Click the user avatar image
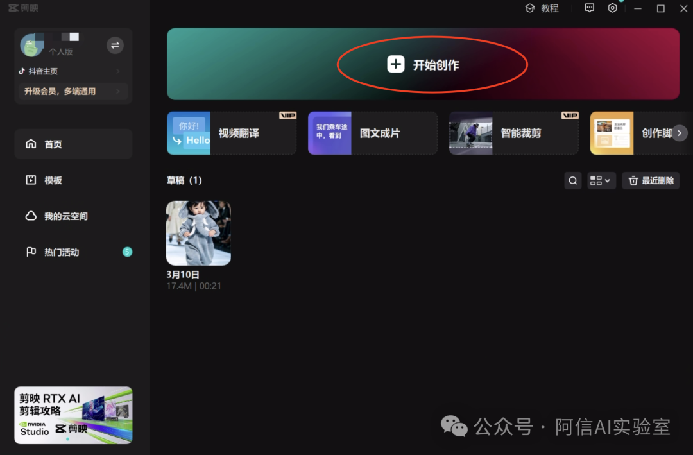 32,45
